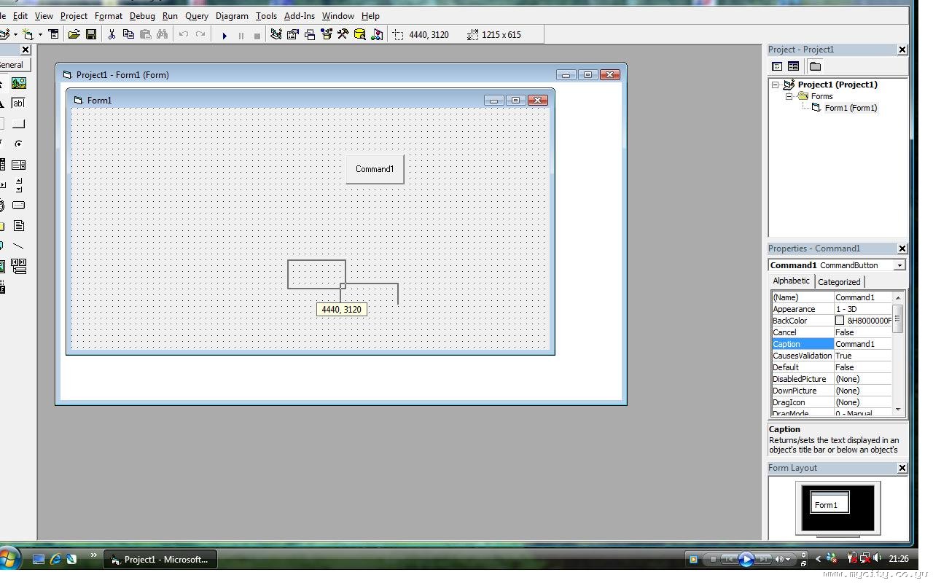
Task: Click the Cut scissors icon
Action: point(112,34)
